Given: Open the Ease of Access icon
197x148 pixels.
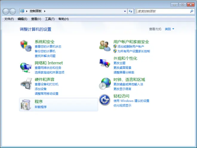Looking at the screenshot, I should pyautogui.click(x=104, y=100).
